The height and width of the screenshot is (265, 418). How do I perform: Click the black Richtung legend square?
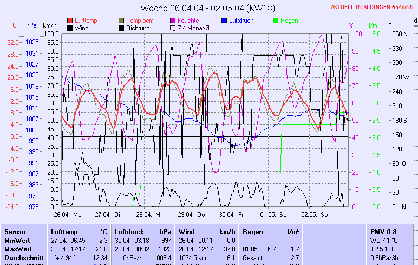[x=121, y=28]
